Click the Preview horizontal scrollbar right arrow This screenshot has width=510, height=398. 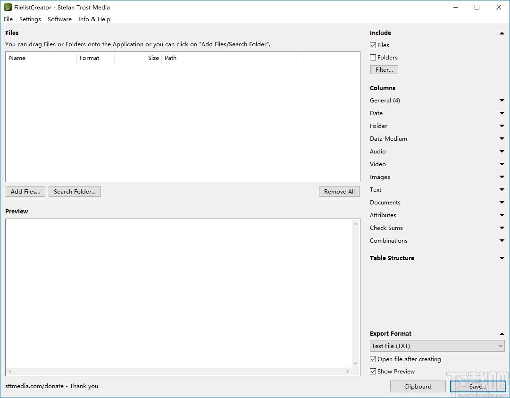click(348, 371)
